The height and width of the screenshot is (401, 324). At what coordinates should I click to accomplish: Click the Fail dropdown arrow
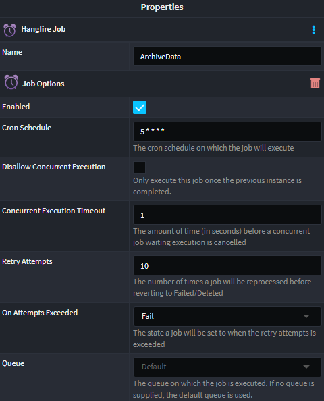click(306, 317)
